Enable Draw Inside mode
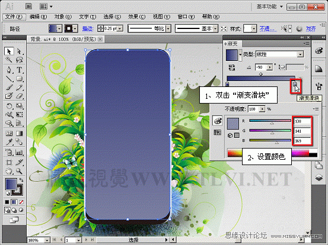 click(x=21, y=210)
